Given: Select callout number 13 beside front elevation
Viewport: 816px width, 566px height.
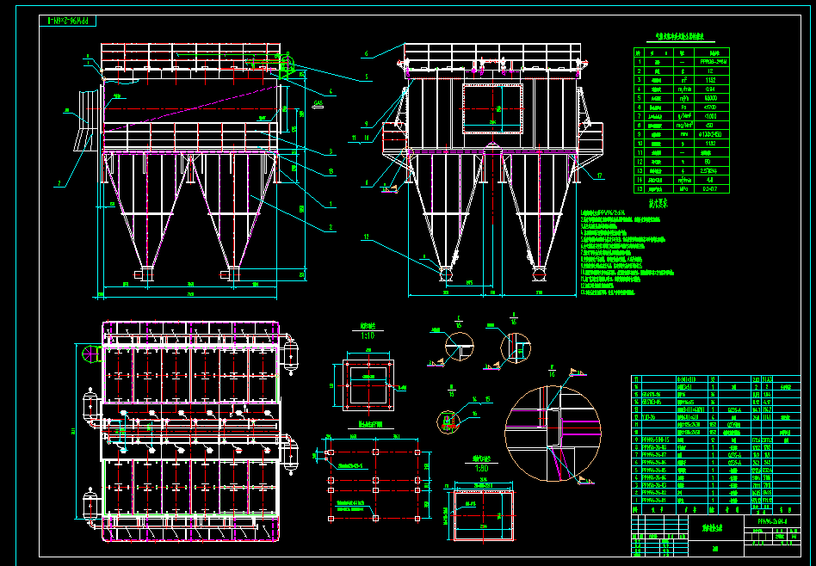Looking at the screenshot, I should [330, 170].
